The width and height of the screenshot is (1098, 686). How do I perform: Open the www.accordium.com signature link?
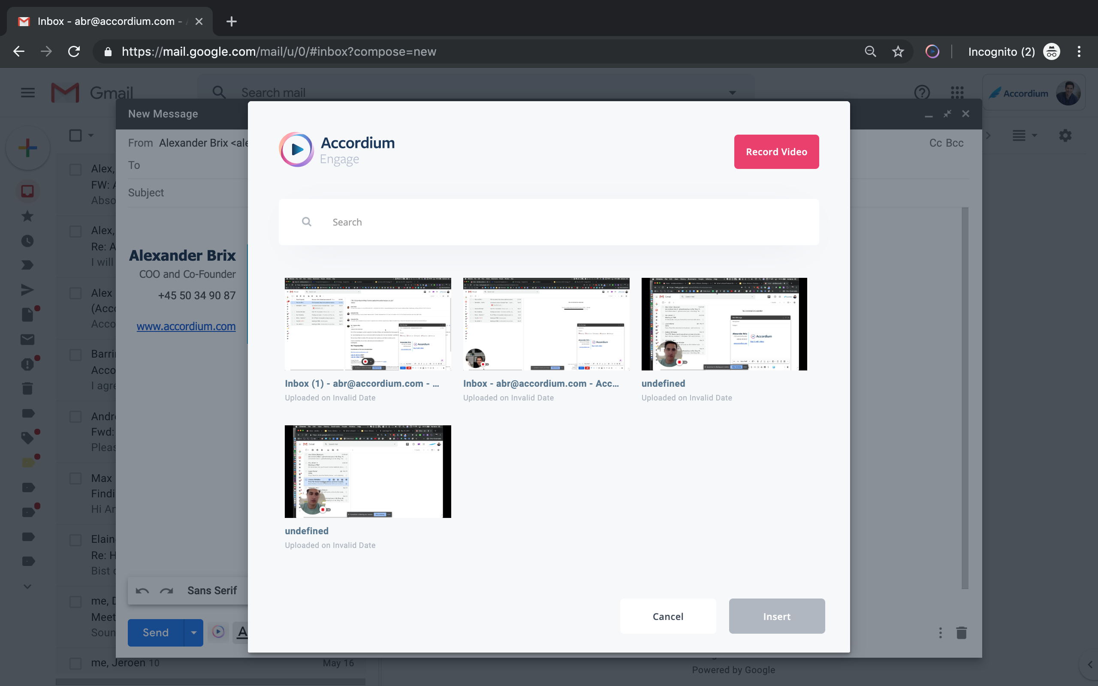tap(186, 326)
